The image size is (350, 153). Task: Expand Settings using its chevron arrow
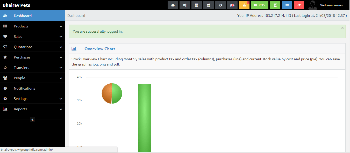click(61, 99)
